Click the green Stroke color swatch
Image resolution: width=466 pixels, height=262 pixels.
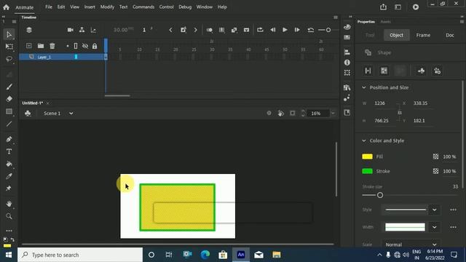click(367, 171)
